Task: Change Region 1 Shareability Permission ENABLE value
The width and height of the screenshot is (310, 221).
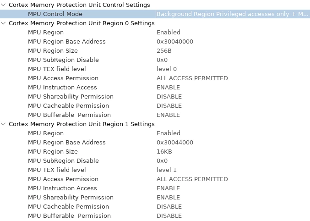Action: pos(168,198)
